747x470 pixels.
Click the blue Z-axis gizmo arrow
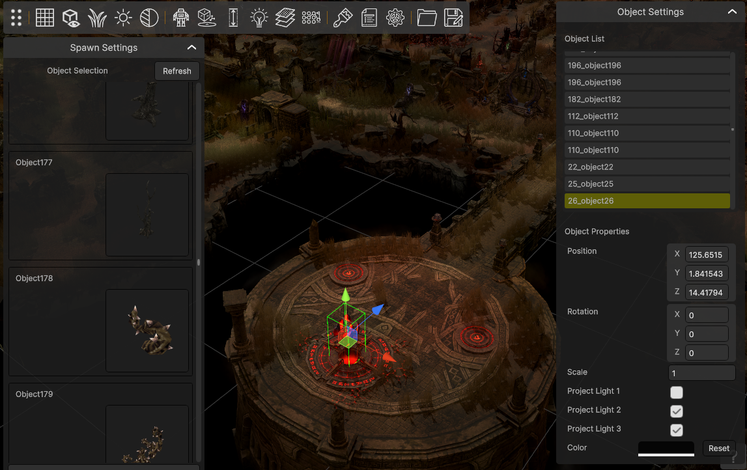pyautogui.click(x=377, y=310)
